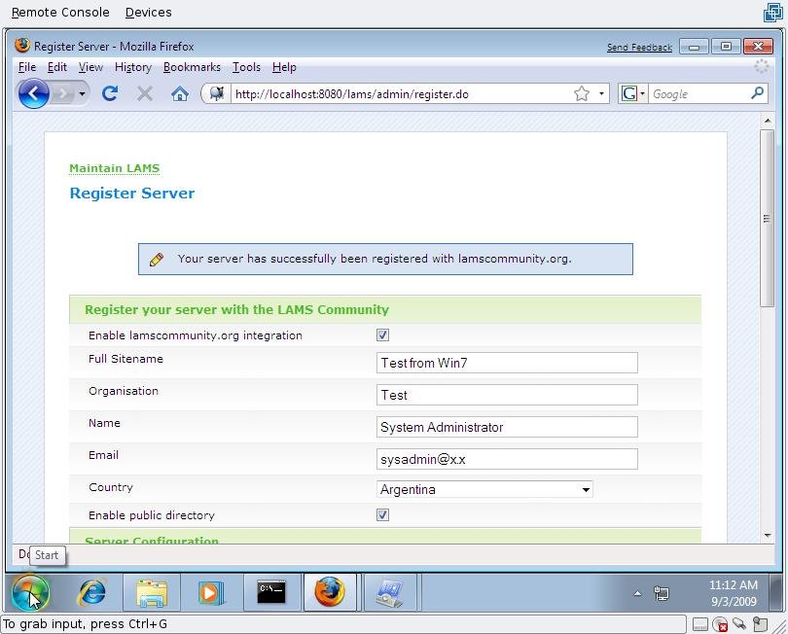Click the Full Sitename text field
This screenshot has width=788, height=634.
click(507, 363)
